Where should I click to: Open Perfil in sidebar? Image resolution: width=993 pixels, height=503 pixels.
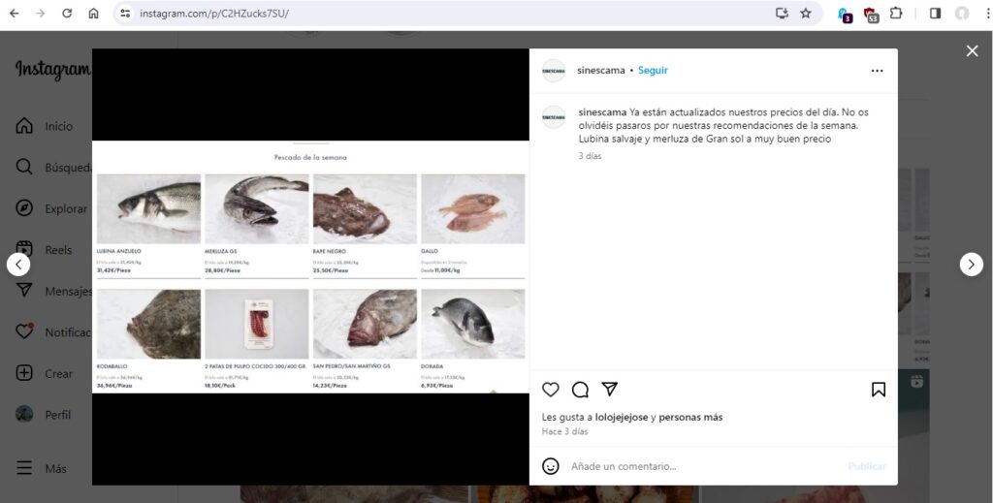tap(43, 415)
